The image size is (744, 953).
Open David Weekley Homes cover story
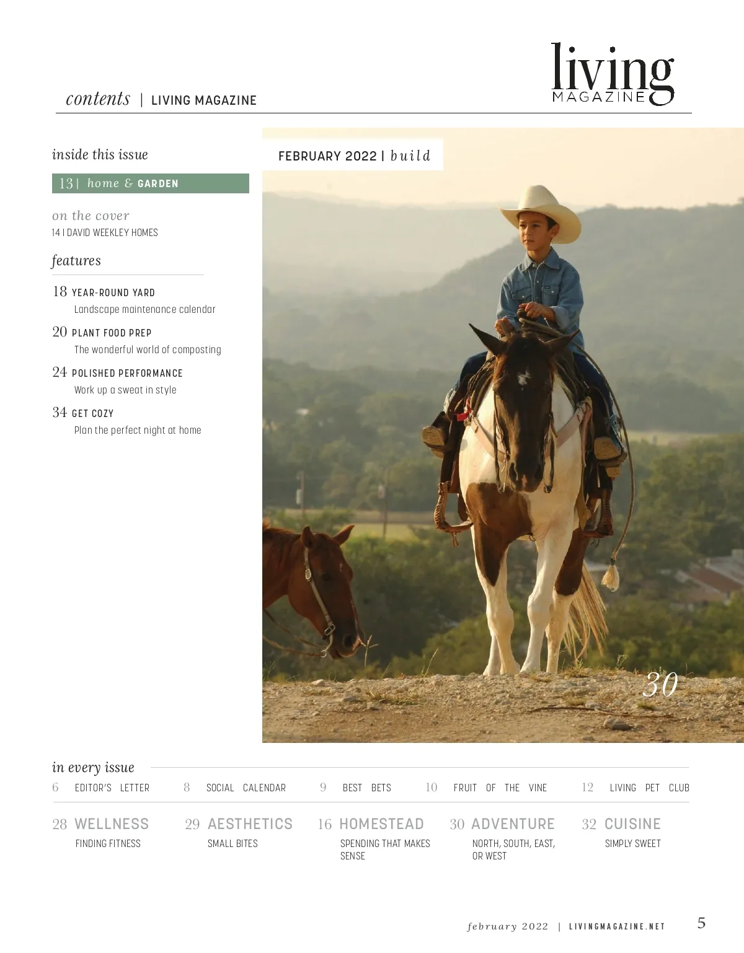[x=105, y=232]
